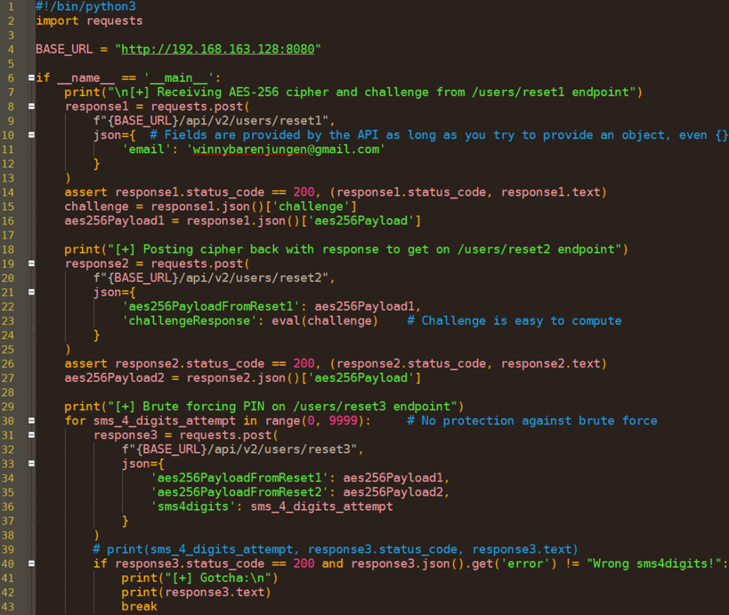Click the shebang '#!/bin/python3' text
The image size is (729, 615).
(x=86, y=6)
